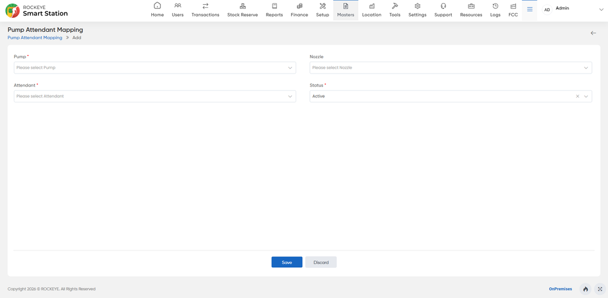
Task: Open the Nozzle selection dropdown
Action: pos(451,68)
